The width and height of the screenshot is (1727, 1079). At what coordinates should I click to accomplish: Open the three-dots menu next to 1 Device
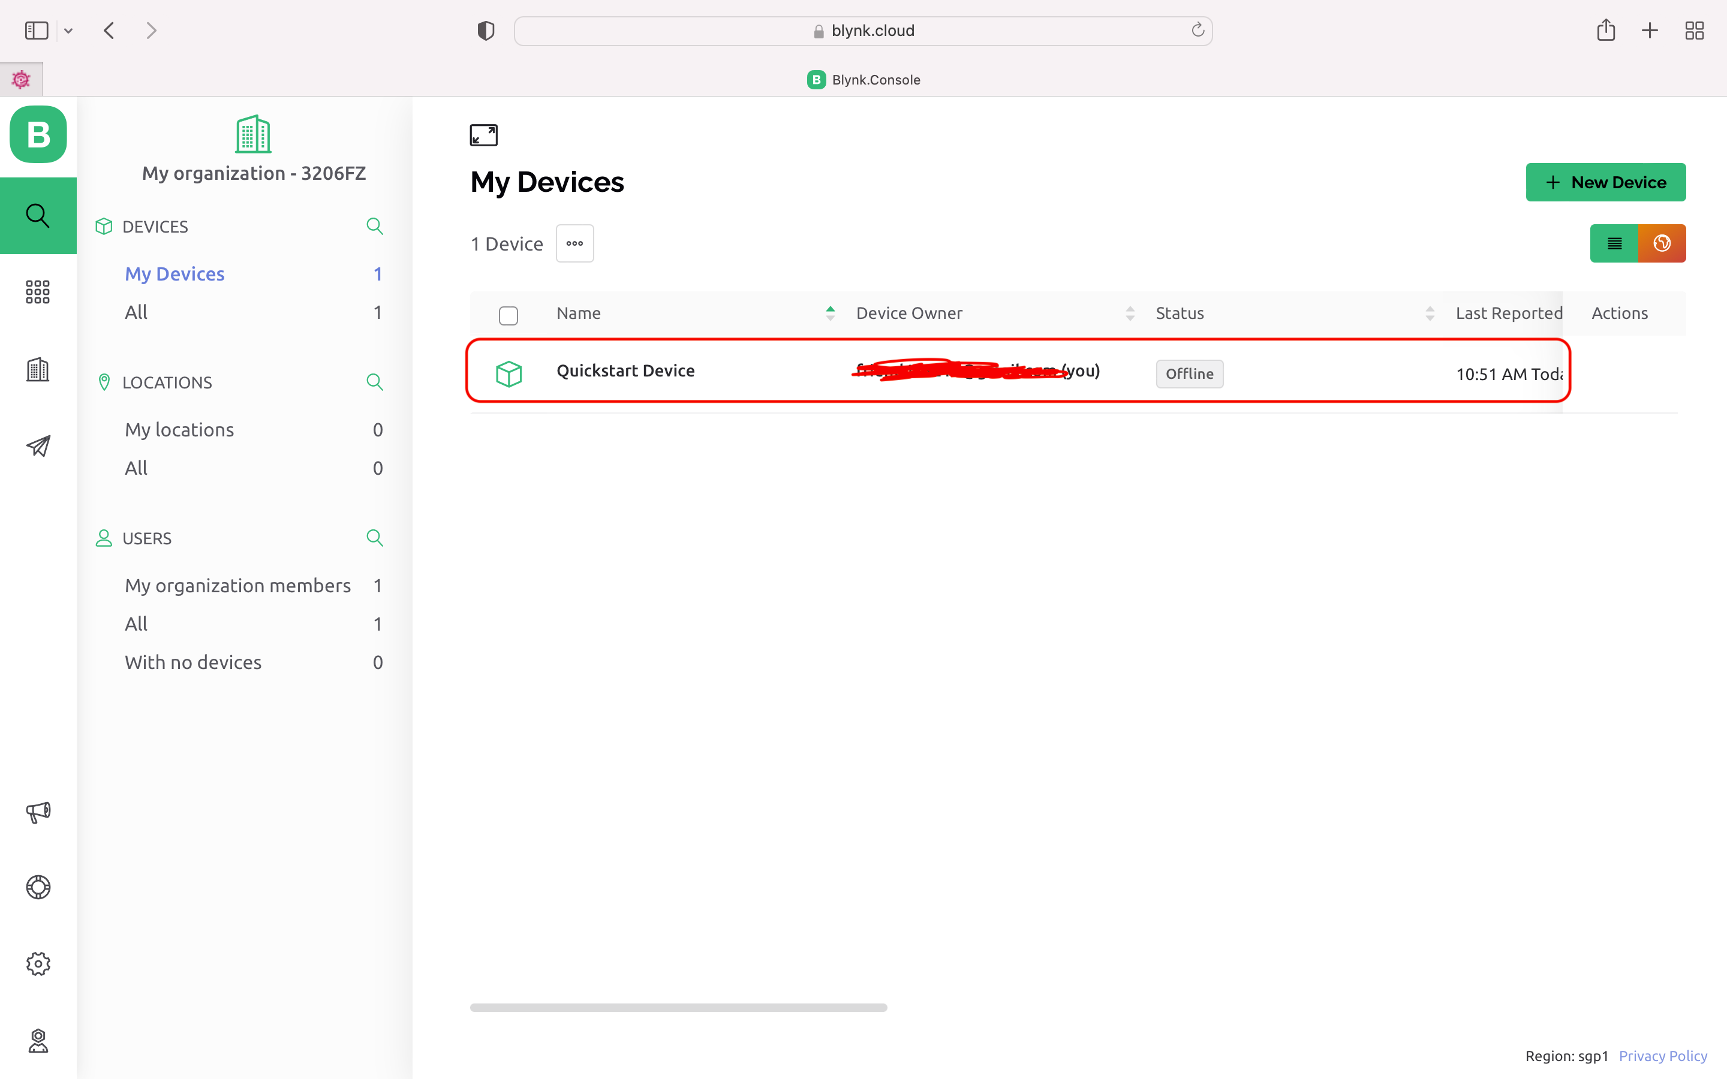click(x=574, y=243)
